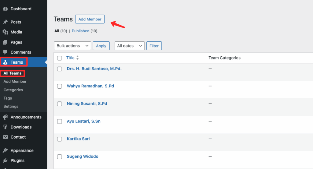
Task: Go to Posts in the sidebar
Action: (16, 22)
